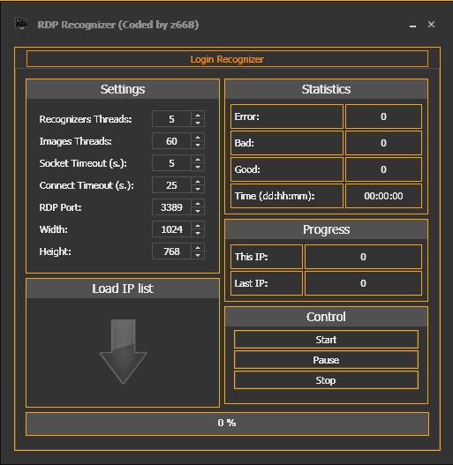
Task: Decrease Images Threads with down arrow
Action: pyautogui.click(x=198, y=145)
